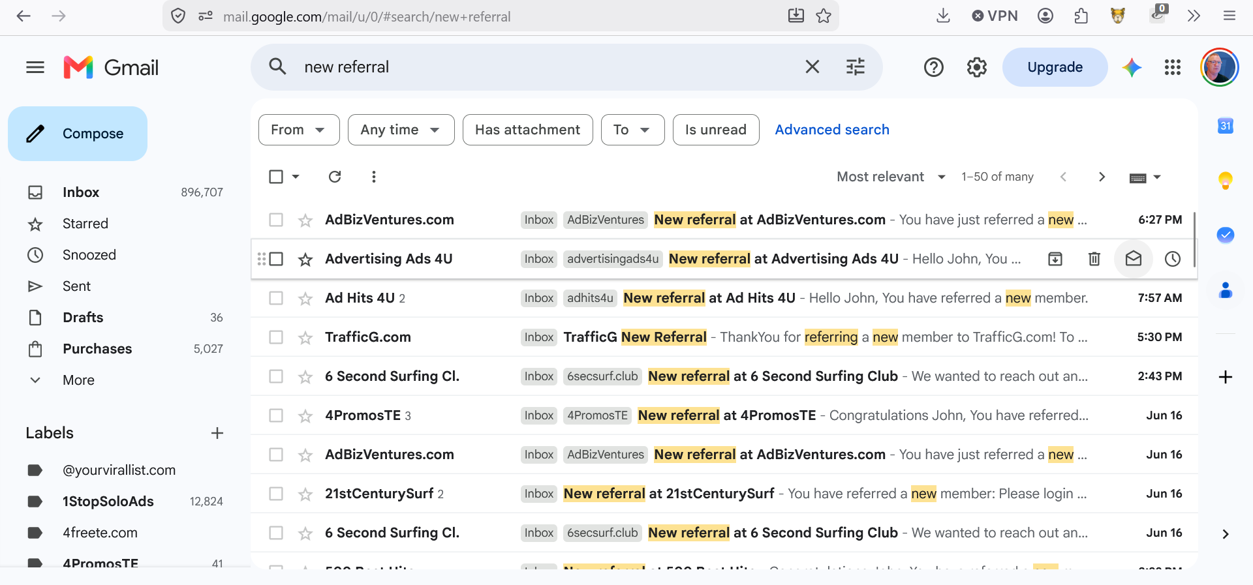The height and width of the screenshot is (585, 1253).
Task: Apply Is unread filter
Action: 716,130
